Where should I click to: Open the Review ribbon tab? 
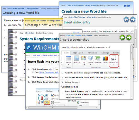point(116,53)
